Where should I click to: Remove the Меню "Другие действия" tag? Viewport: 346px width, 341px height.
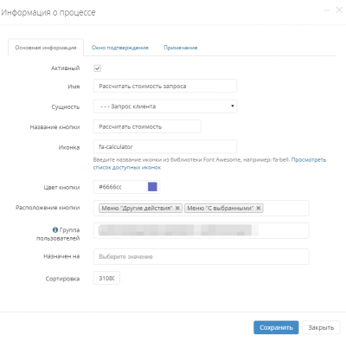(177, 208)
